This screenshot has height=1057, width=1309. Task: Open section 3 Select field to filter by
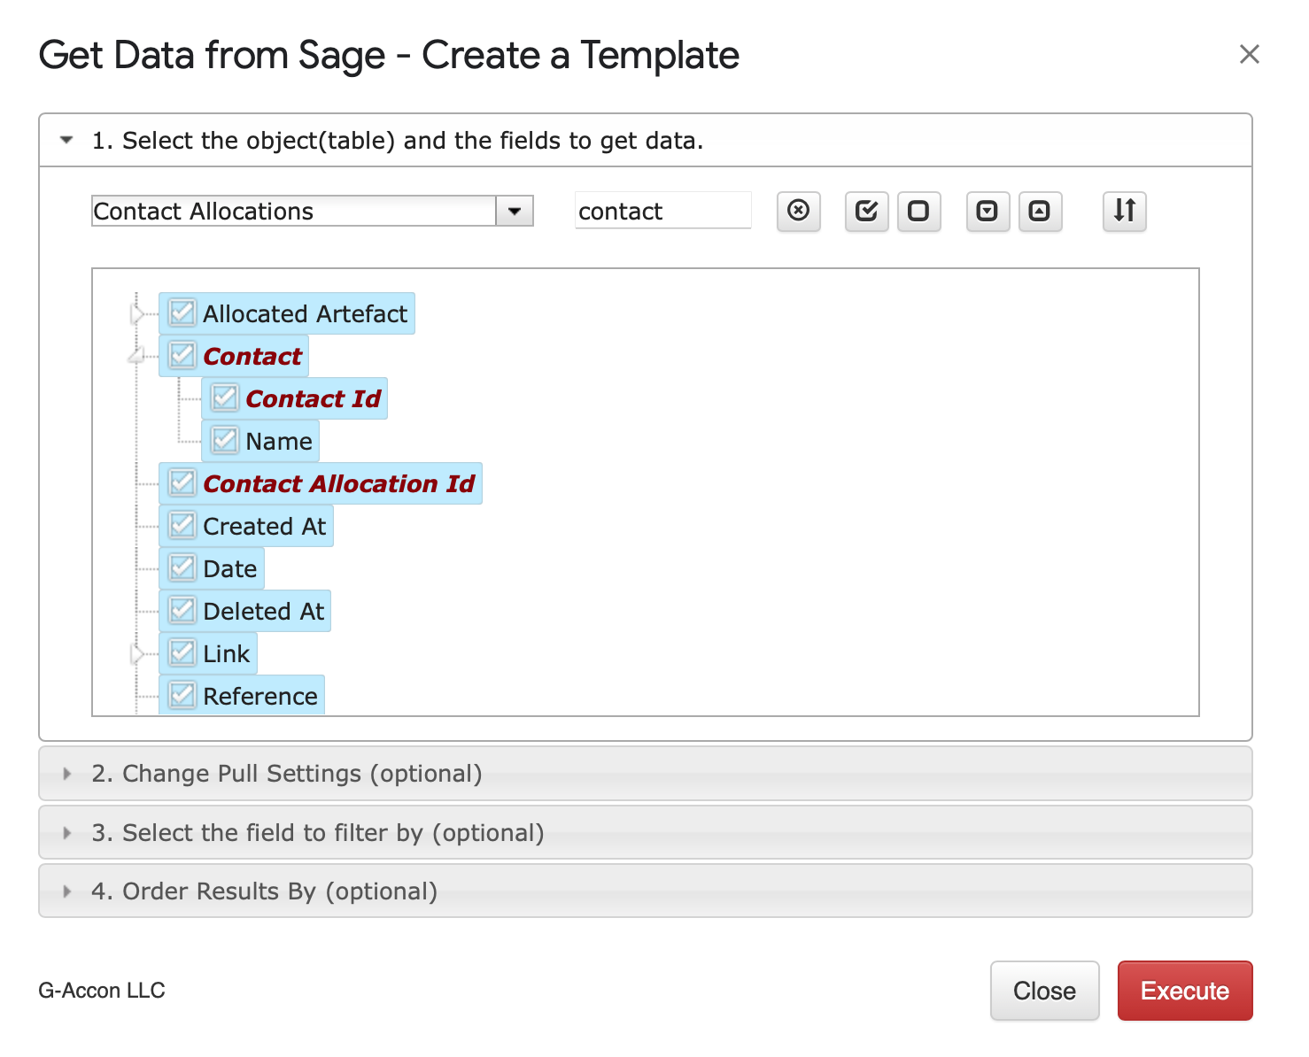(x=317, y=833)
